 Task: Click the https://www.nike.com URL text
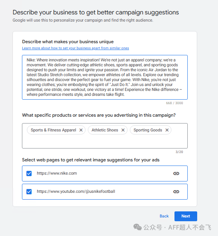tap(57, 173)
